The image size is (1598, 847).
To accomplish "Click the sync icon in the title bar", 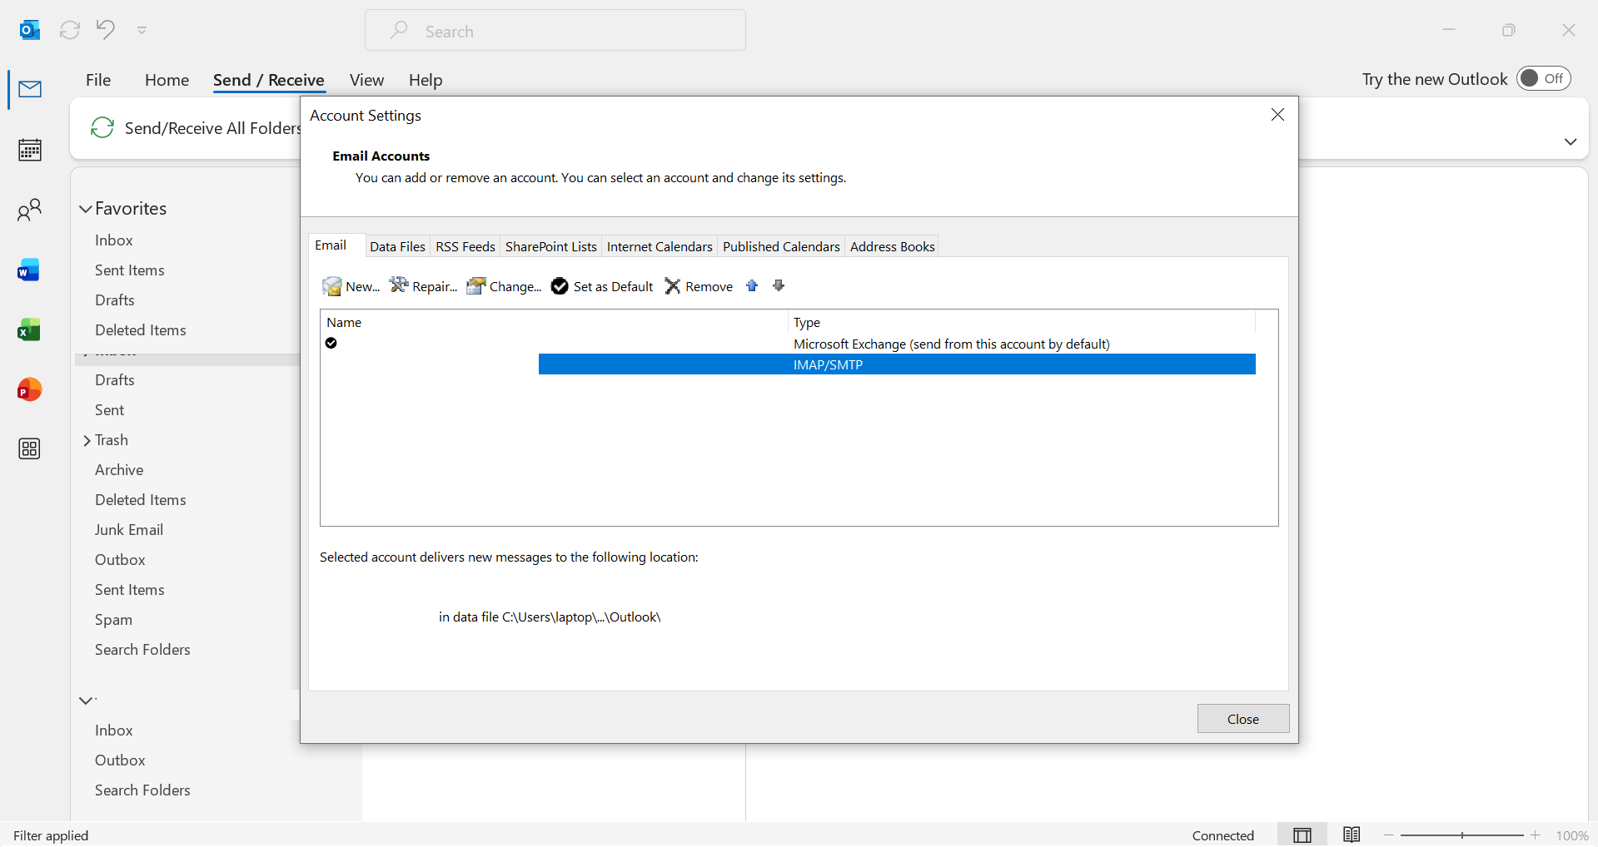I will [x=70, y=30].
